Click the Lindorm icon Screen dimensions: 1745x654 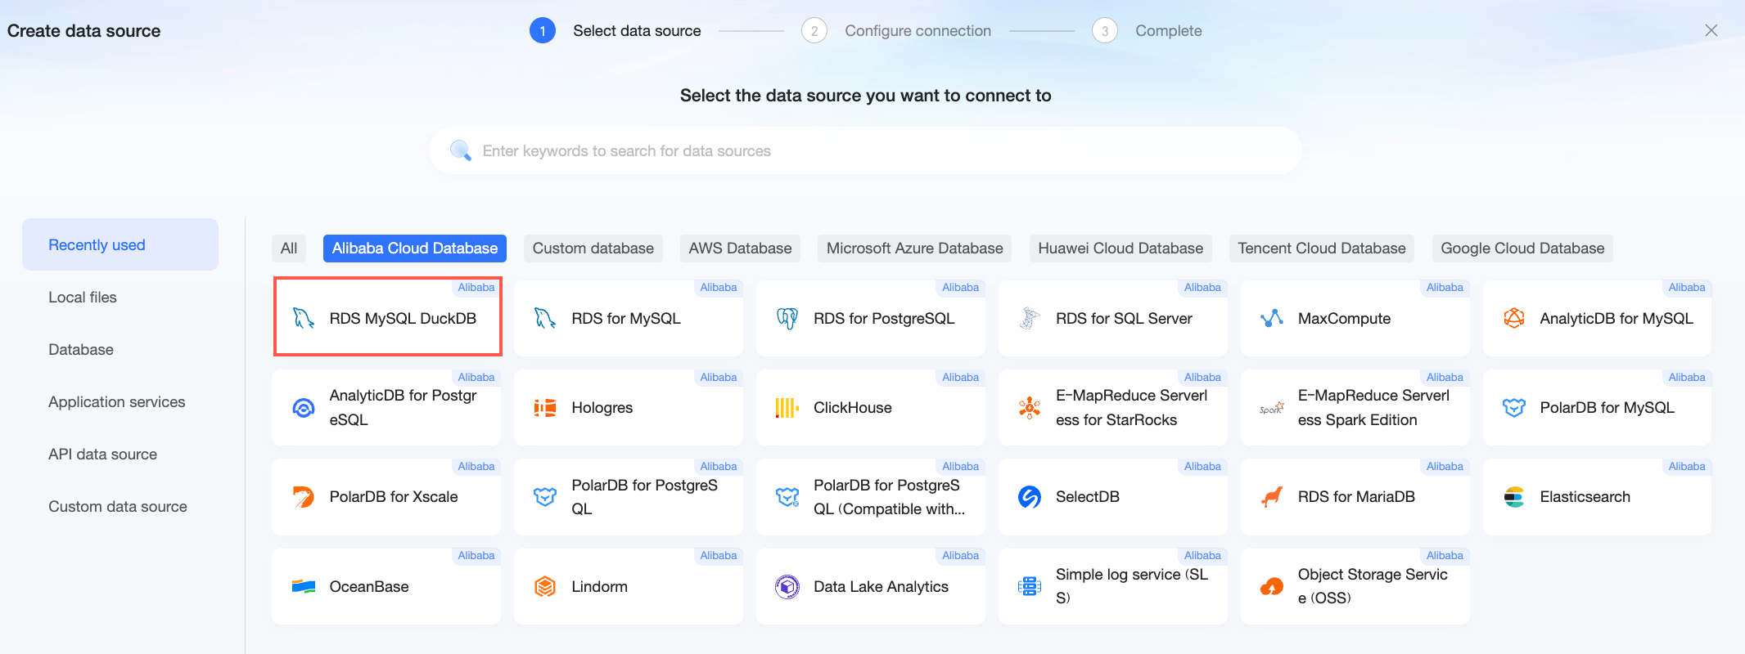(545, 587)
